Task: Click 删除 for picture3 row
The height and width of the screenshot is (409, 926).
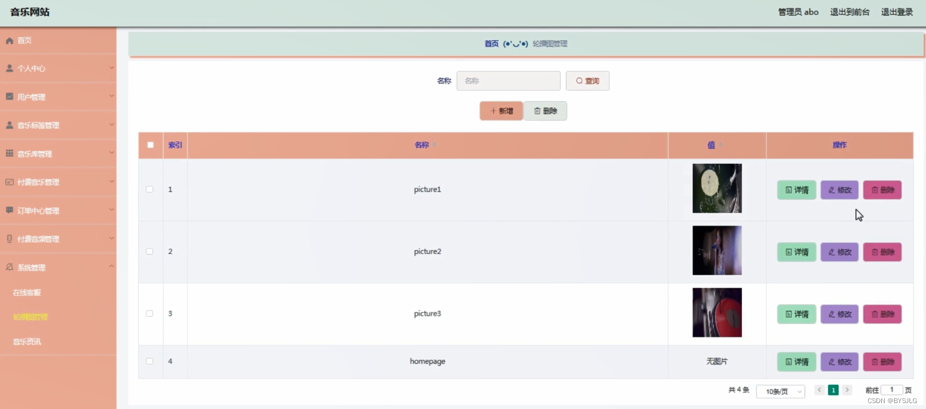Action: 883,314
